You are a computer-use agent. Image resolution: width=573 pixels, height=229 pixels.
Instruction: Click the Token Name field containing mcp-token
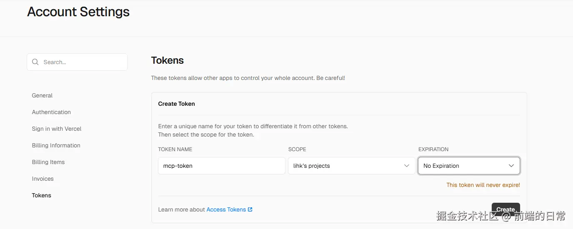tap(221, 166)
